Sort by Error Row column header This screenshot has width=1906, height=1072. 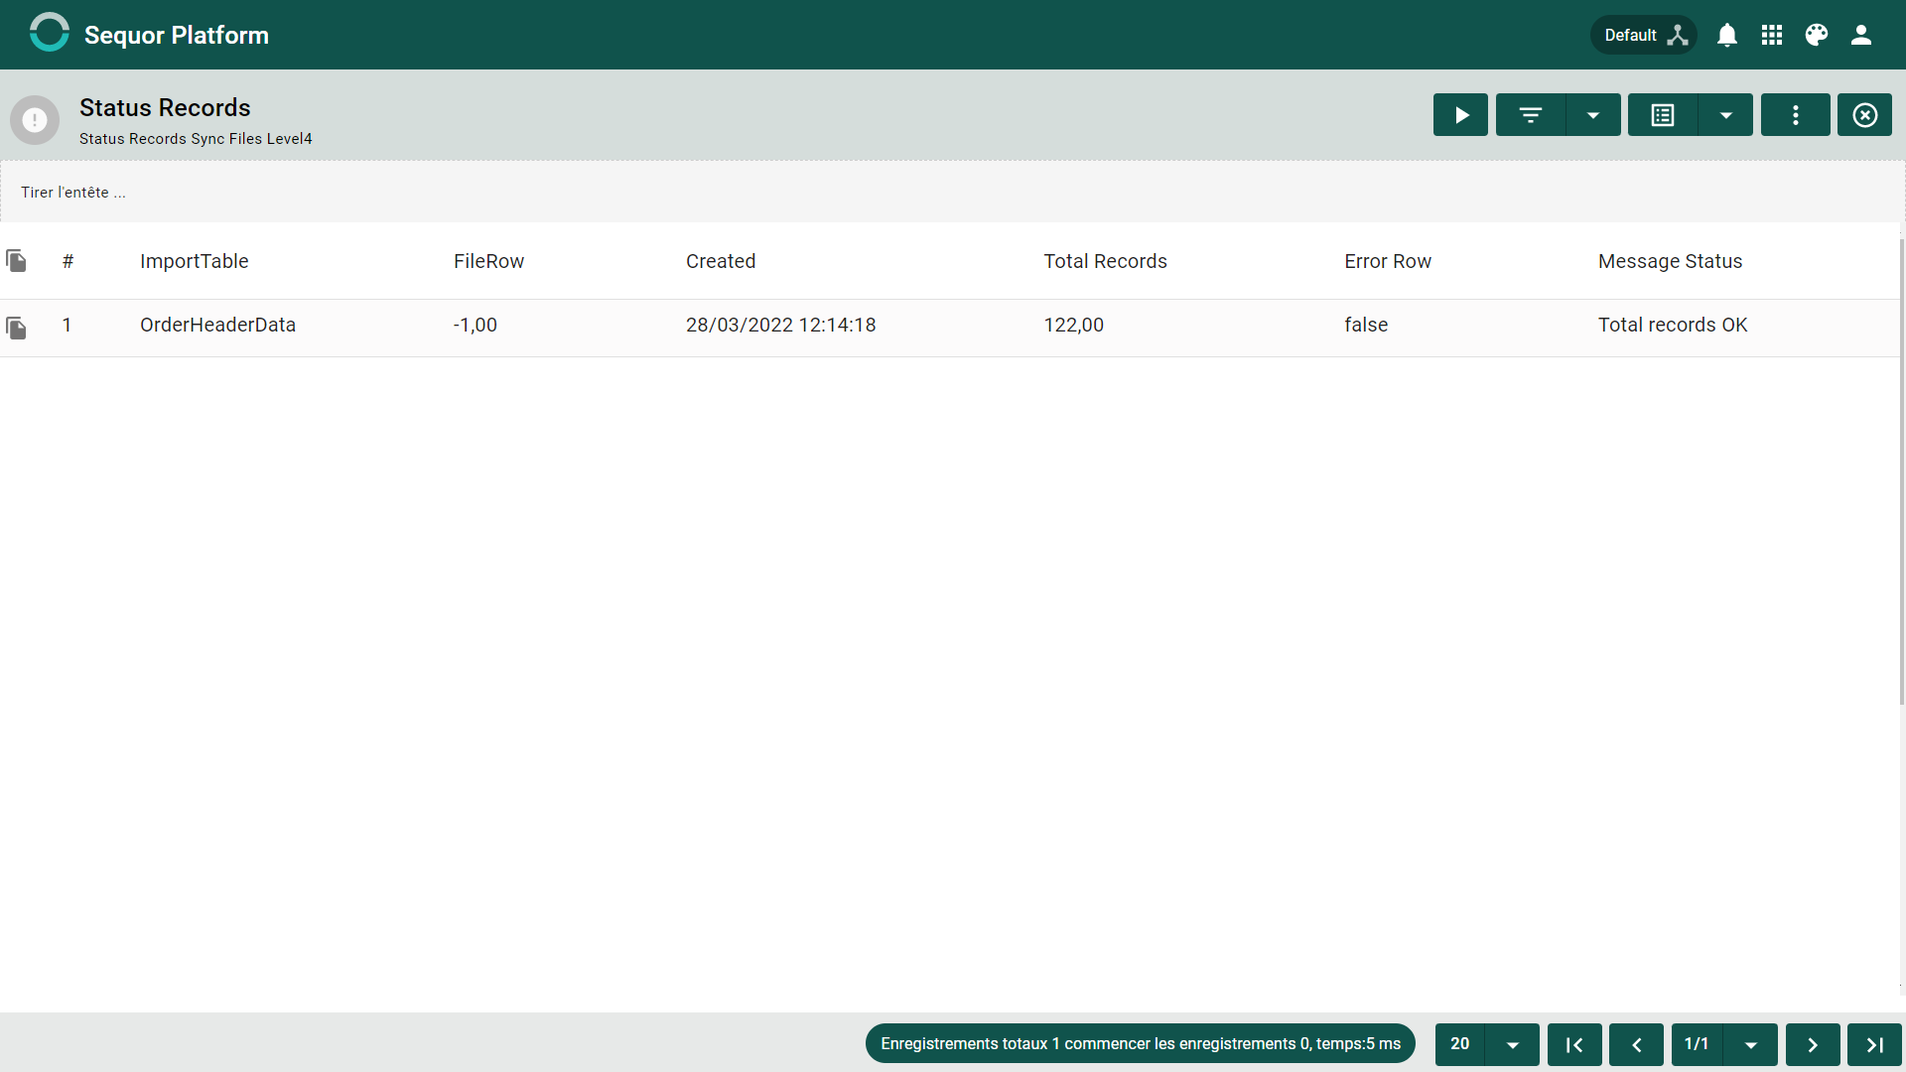point(1388,261)
